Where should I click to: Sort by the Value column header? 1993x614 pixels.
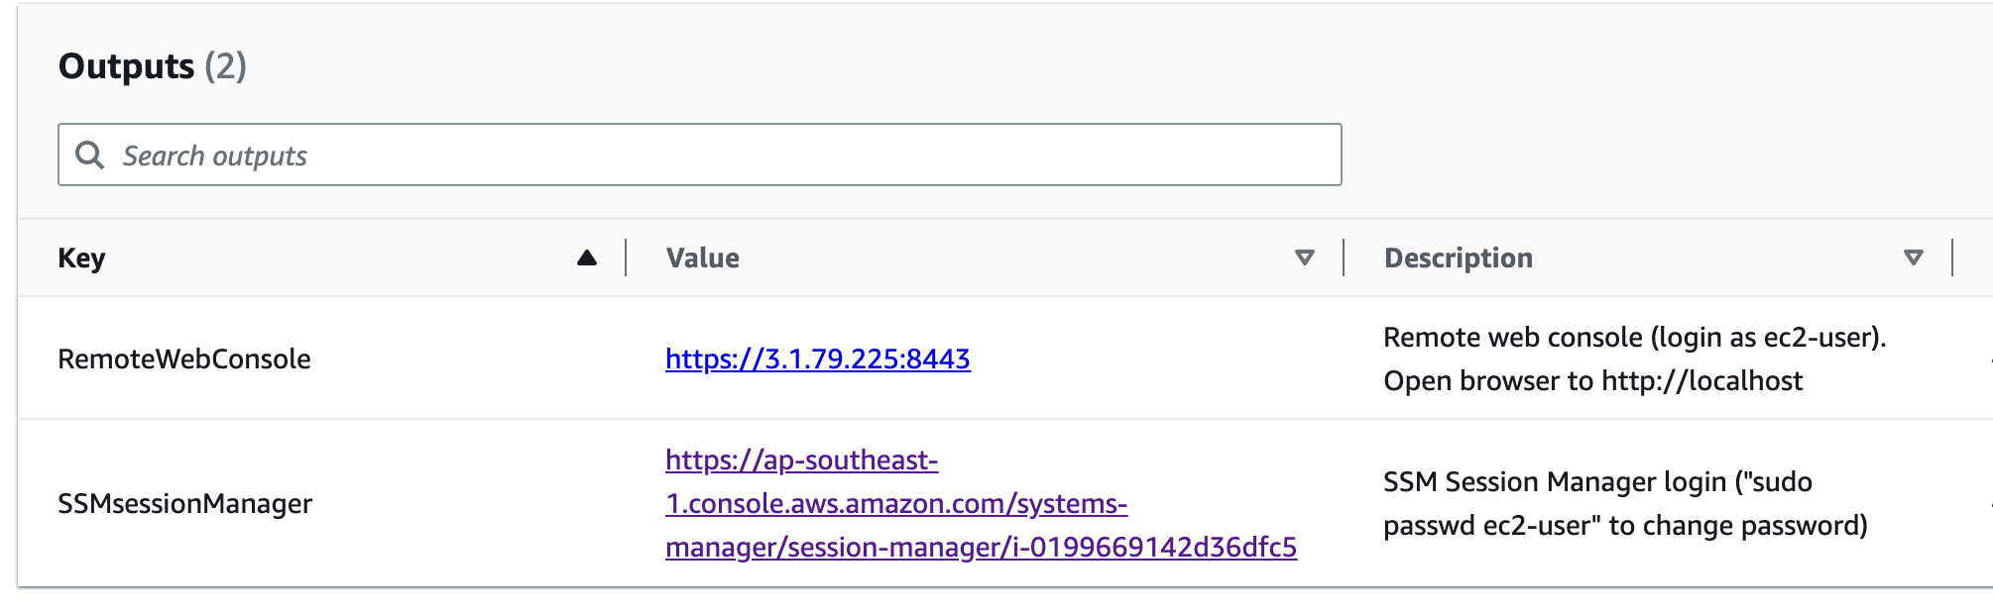pos(702,257)
